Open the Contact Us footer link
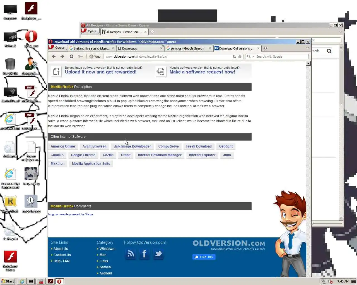 click(x=62, y=255)
